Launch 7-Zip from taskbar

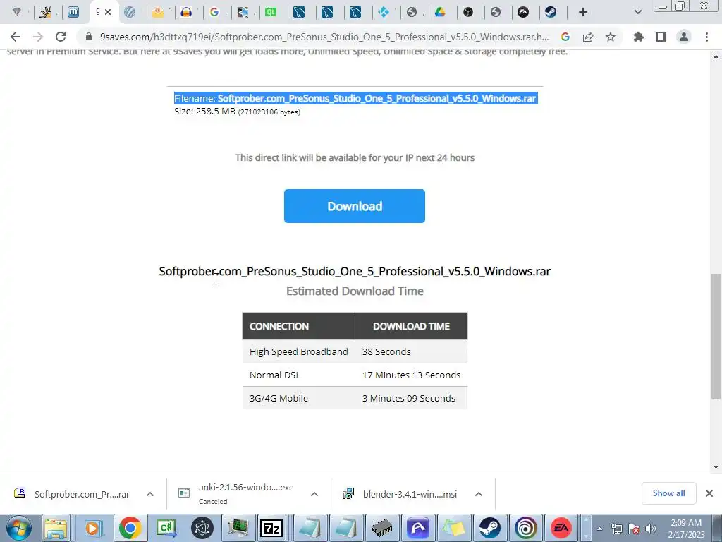pos(271,528)
